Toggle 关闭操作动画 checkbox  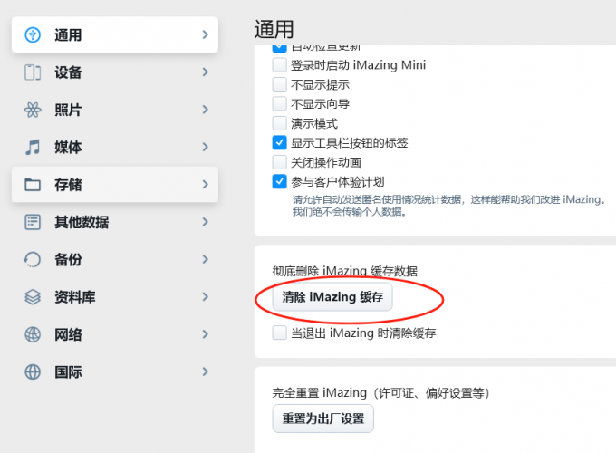pos(279,162)
